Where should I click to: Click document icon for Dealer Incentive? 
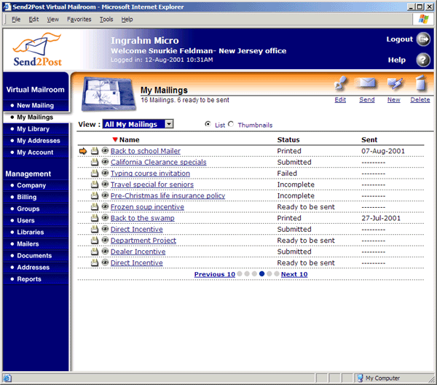(95, 252)
